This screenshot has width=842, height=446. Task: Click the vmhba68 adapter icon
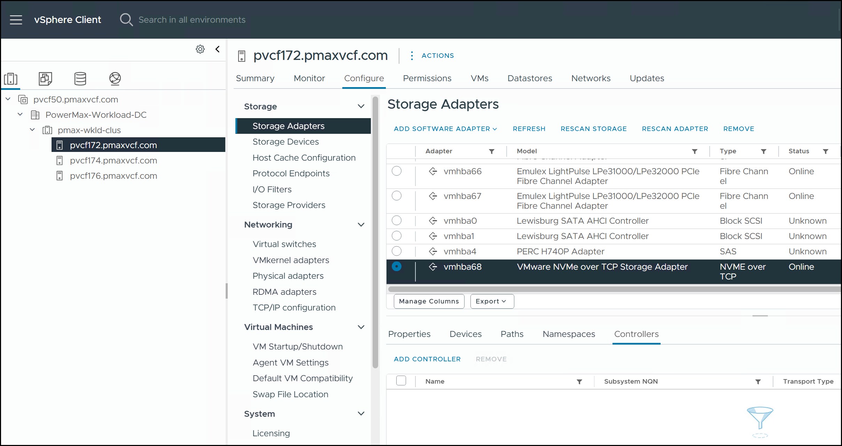433,267
